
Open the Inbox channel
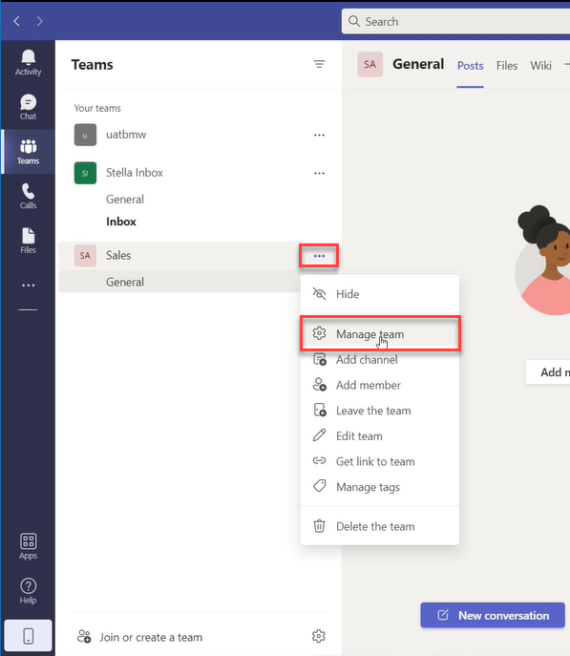point(121,222)
